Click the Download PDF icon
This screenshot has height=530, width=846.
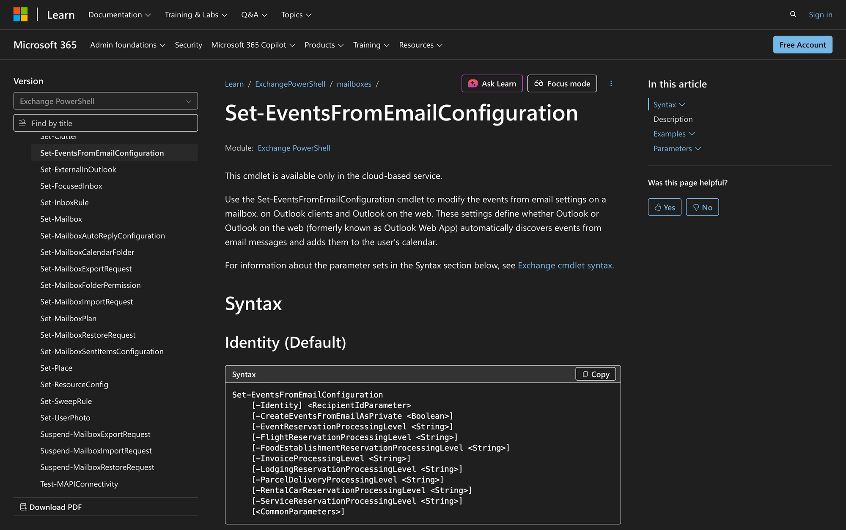click(23, 506)
